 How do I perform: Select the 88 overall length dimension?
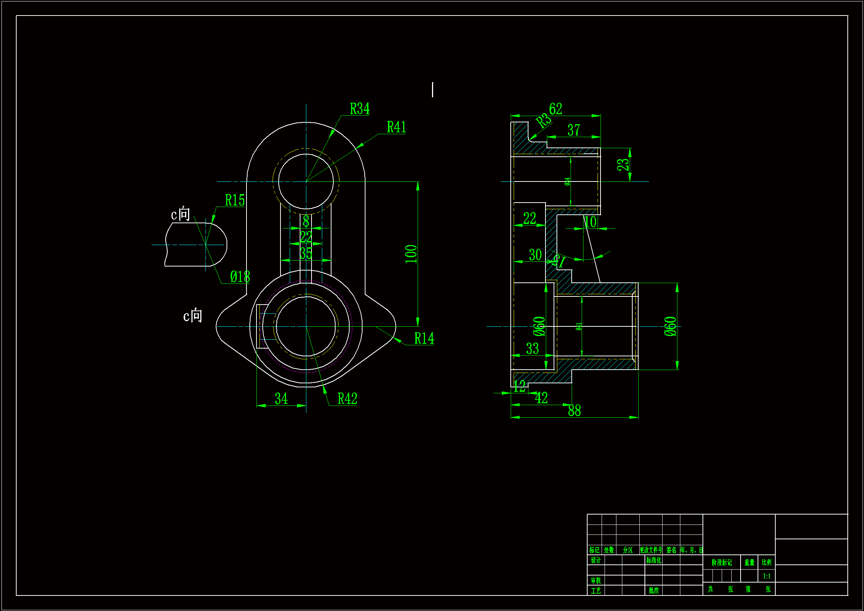pyautogui.click(x=574, y=411)
